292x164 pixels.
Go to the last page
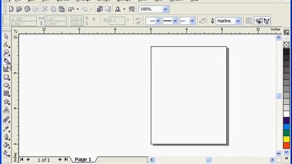click(66, 159)
